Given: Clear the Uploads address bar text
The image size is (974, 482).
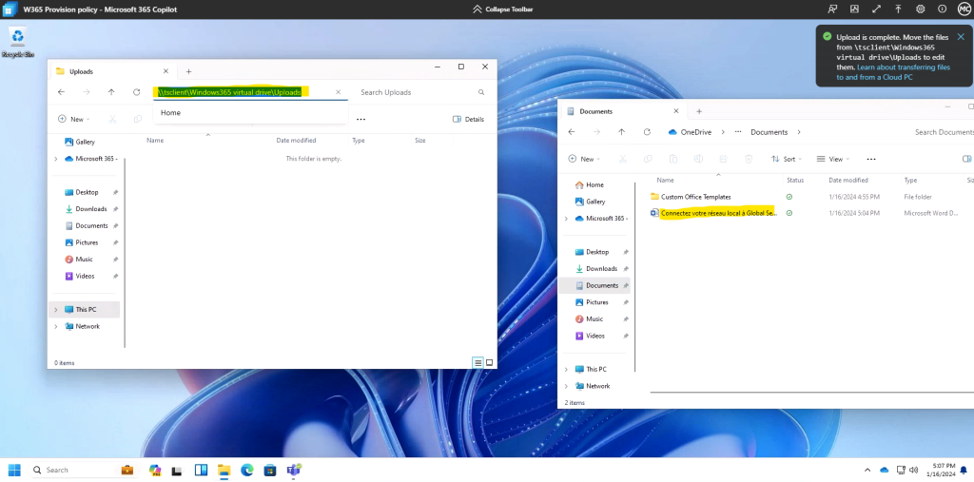Looking at the screenshot, I should [338, 92].
